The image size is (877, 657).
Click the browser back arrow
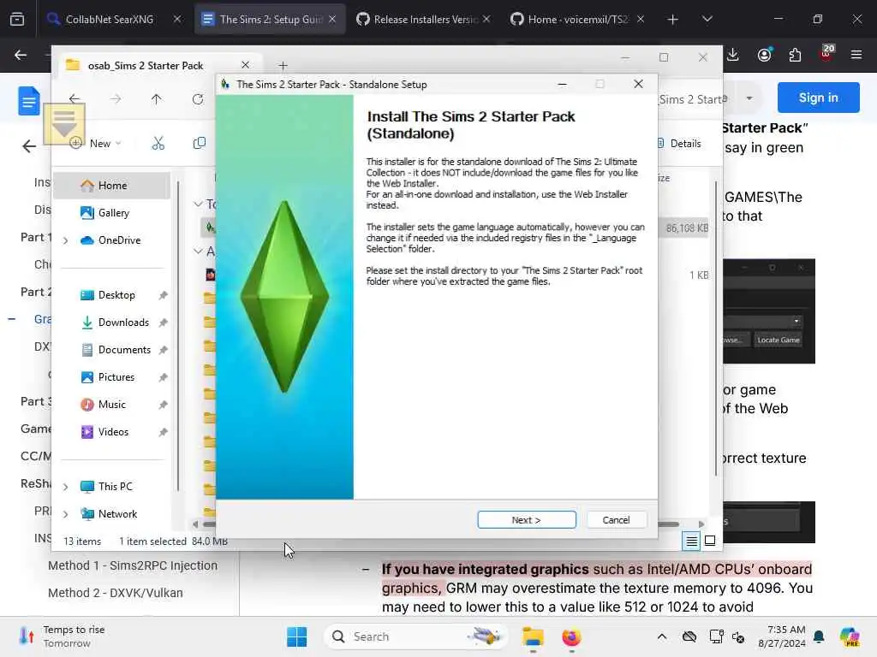21,55
